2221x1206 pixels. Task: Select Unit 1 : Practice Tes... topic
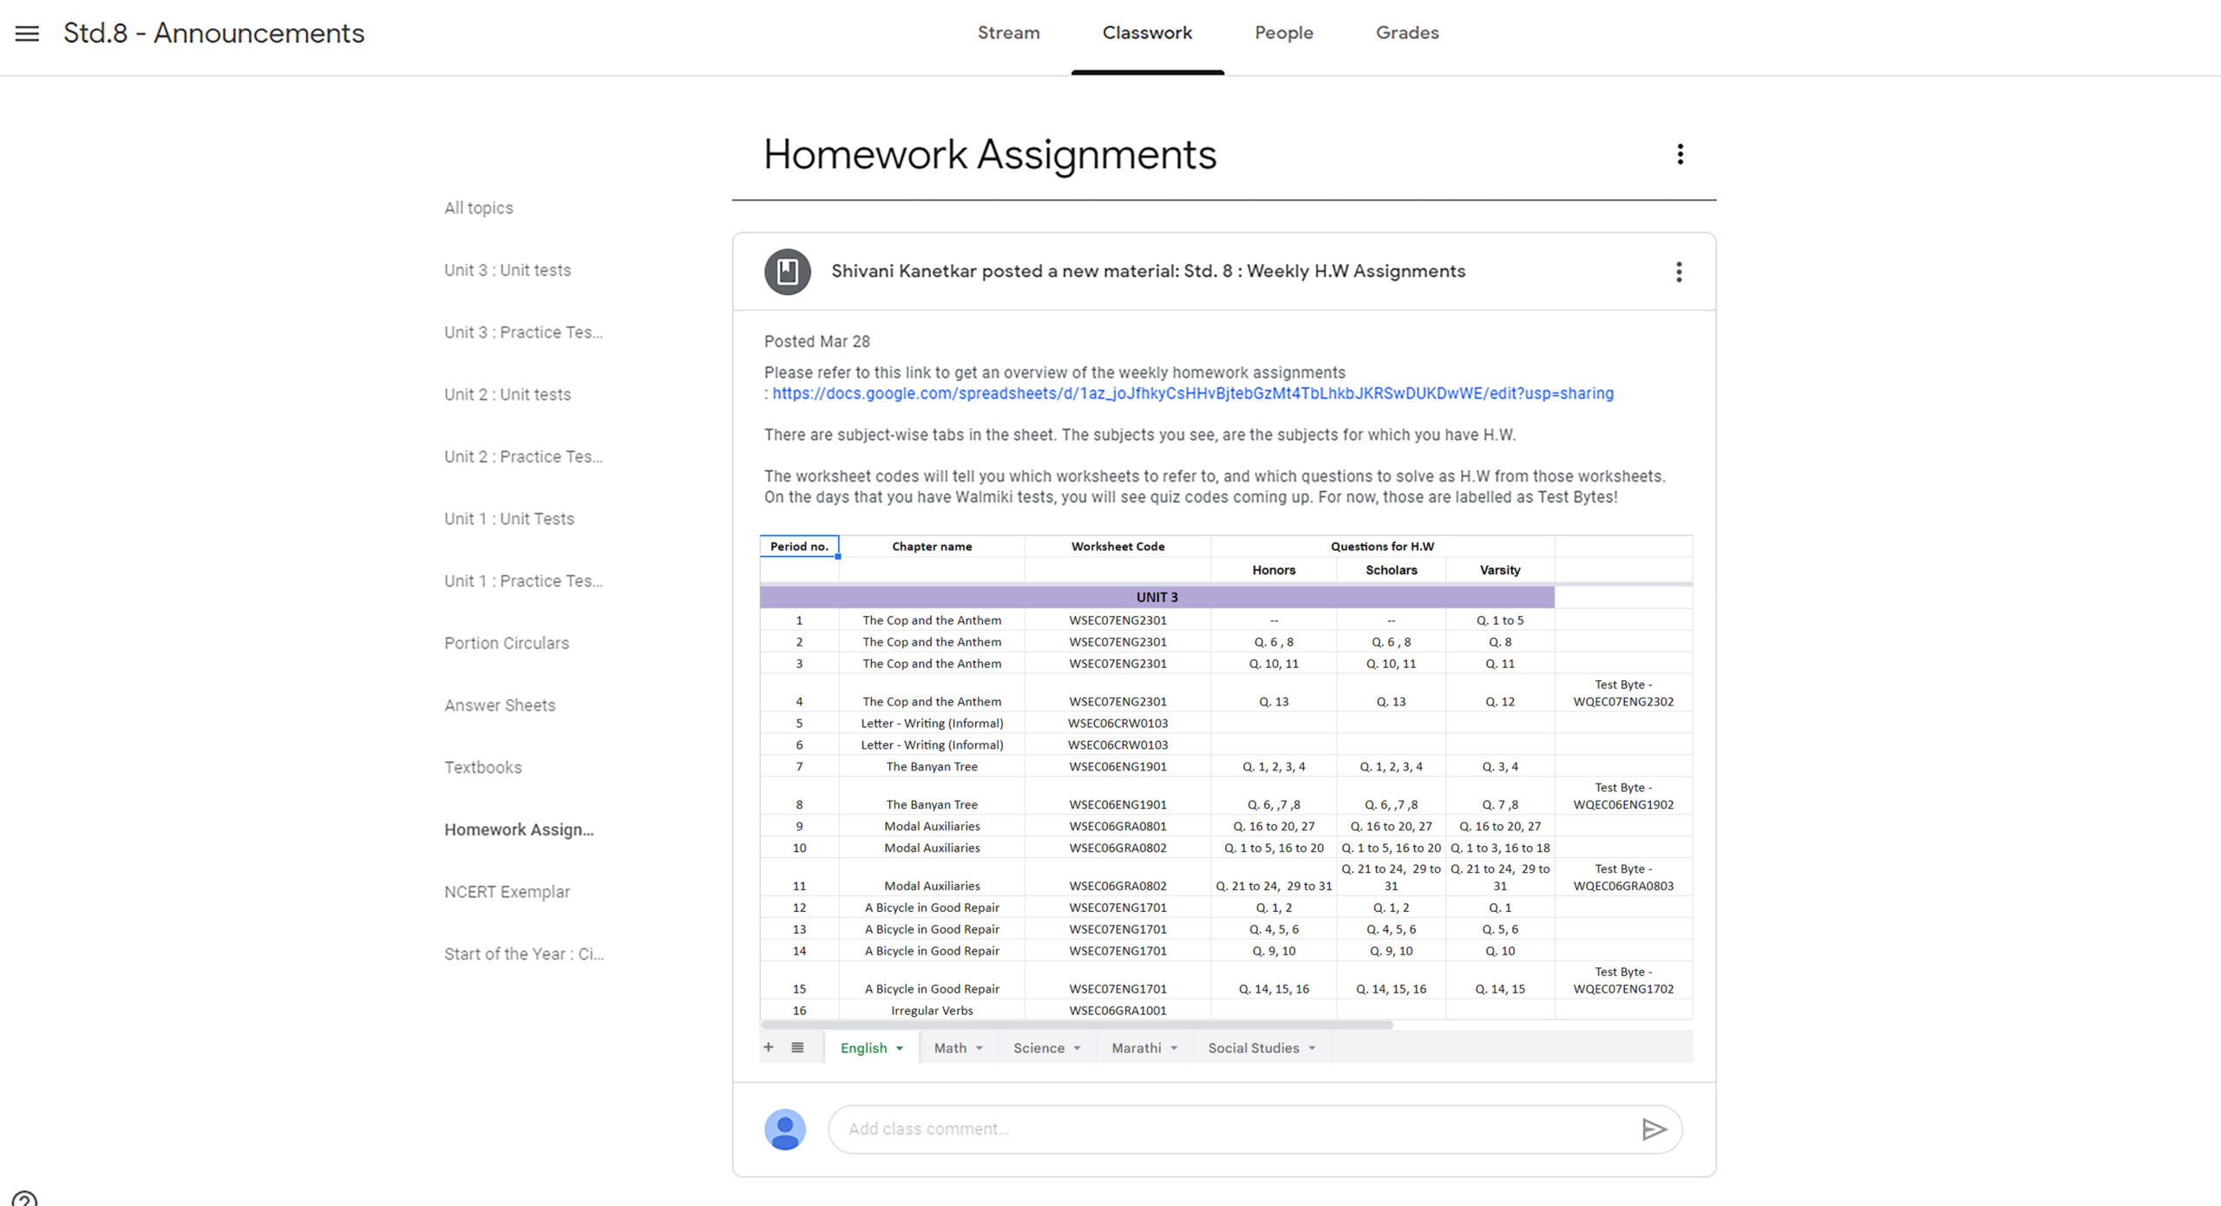(523, 581)
